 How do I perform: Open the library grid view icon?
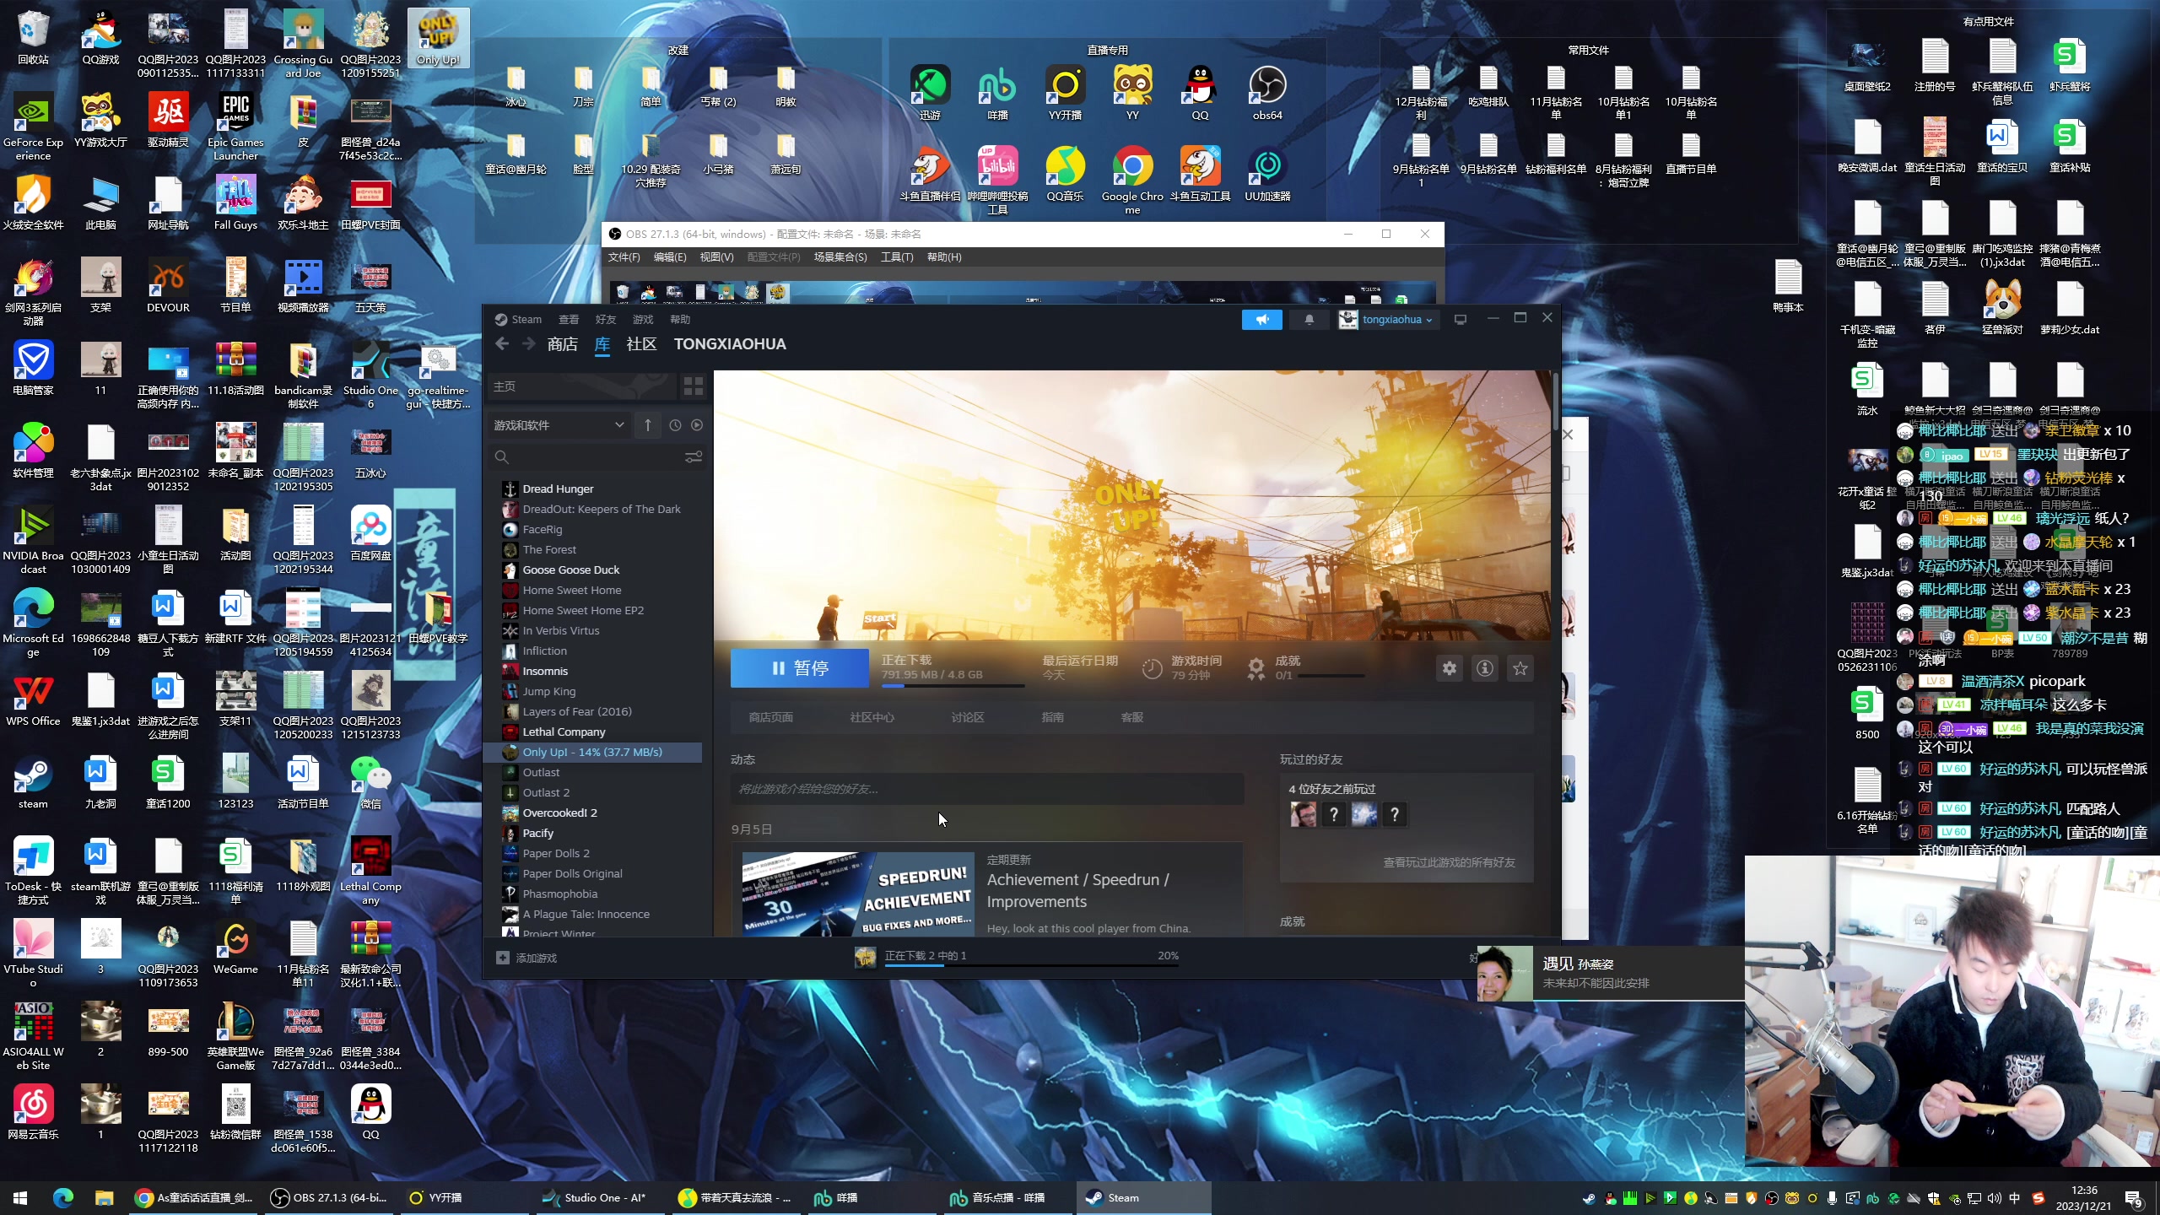tap(693, 386)
